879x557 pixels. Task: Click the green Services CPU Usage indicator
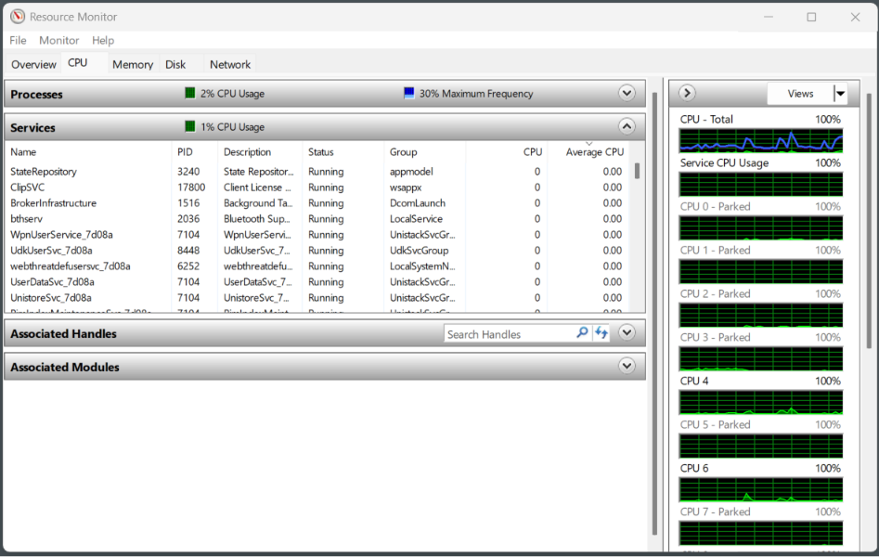point(190,127)
